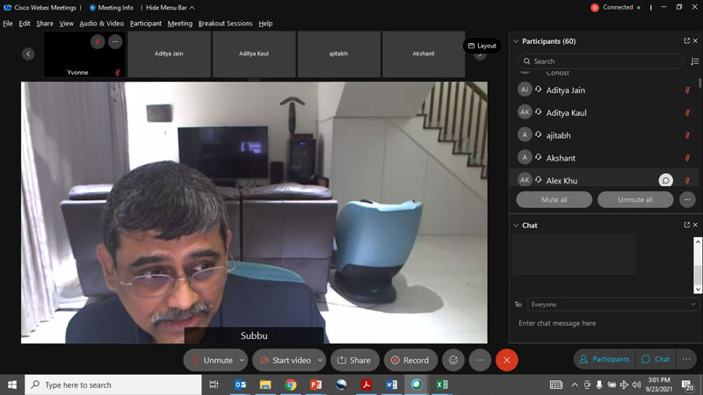
Task: Open the Participant menu
Action: pyautogui.click(x=146, y=24)
